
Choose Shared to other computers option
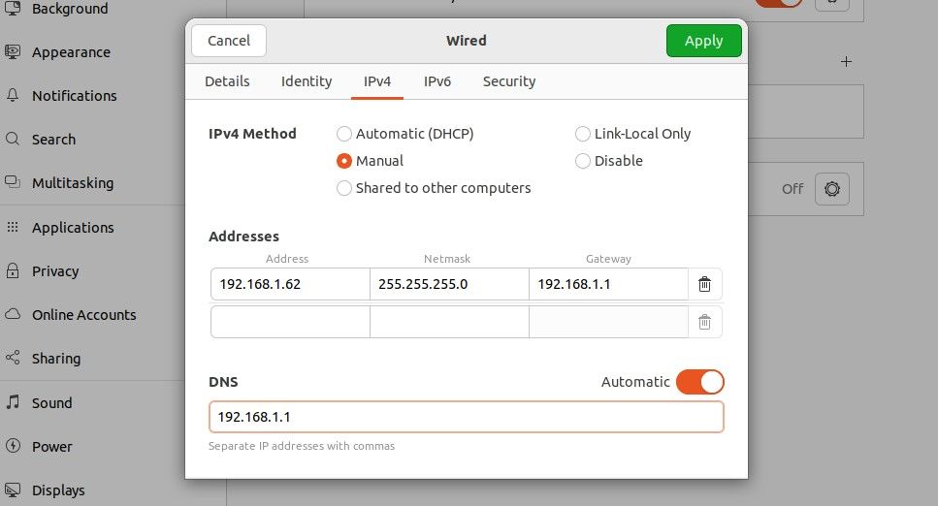click(x=344, y=188)
